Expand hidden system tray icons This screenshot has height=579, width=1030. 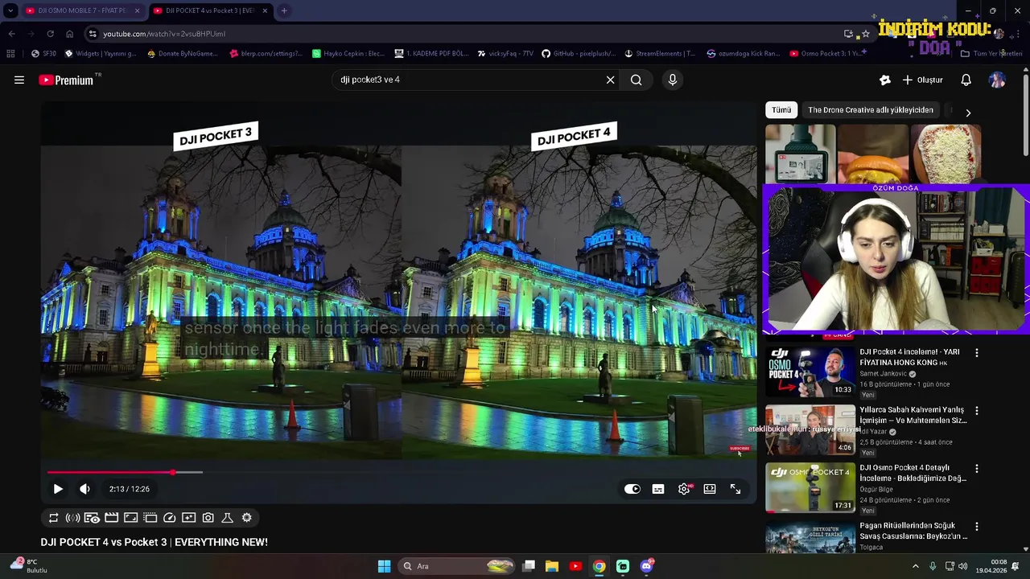point(915,566)
